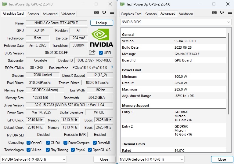Click GPU-Z app icon in right title bar
Viewport: 234px width, 164px height.
pos(122,4)
